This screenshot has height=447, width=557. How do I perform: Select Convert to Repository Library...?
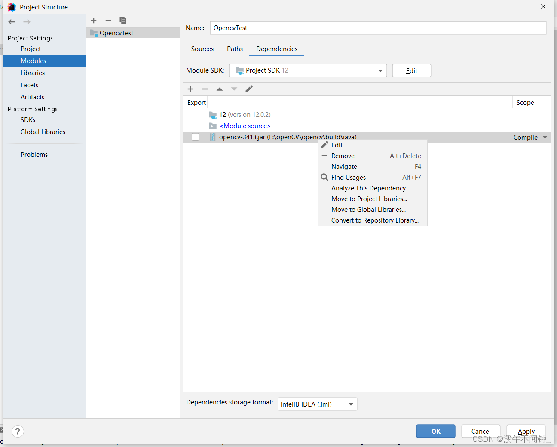373,220
